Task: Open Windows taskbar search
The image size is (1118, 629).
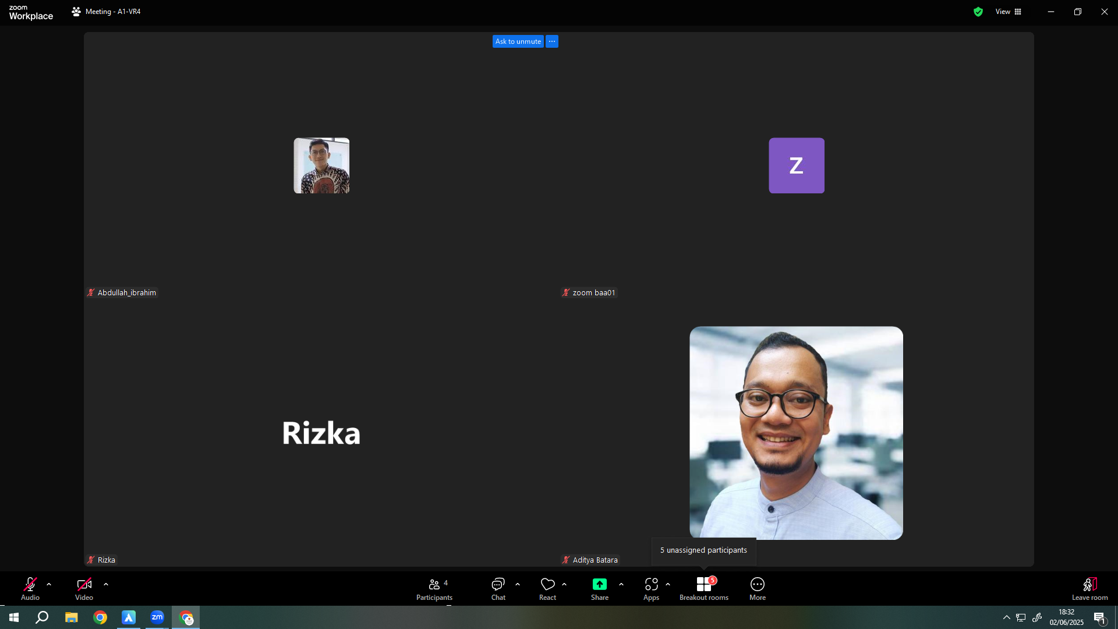Action: 42,617
